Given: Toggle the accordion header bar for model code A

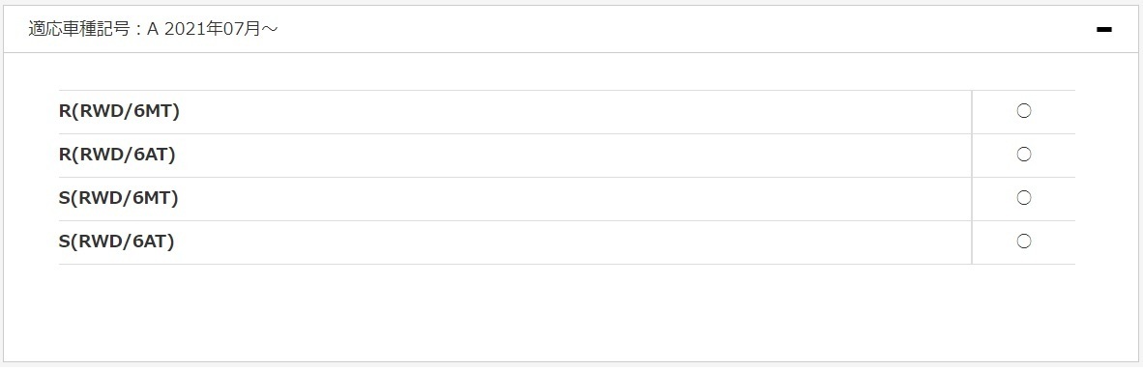Looking at the screenshot, I should click(x=571, y=29).
